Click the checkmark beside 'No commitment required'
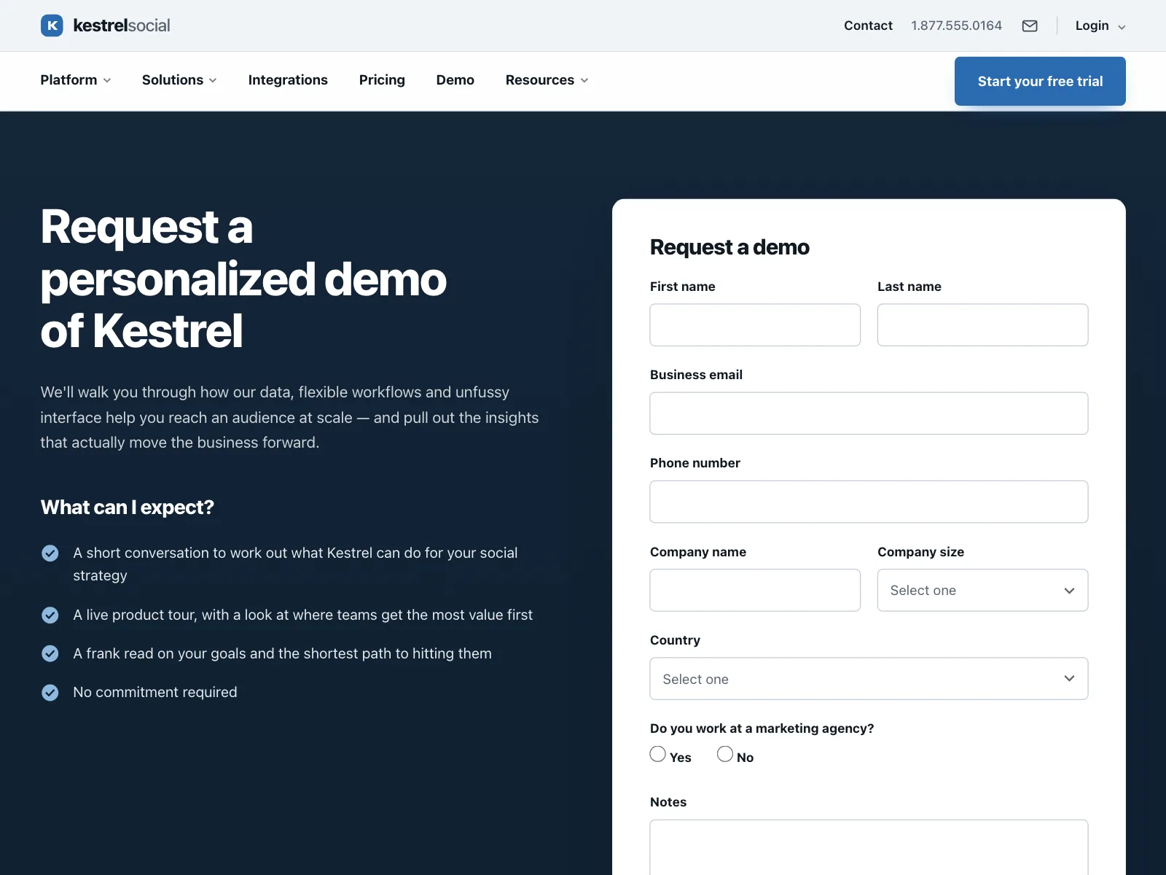The width and height of the screenshot is (1166, 875). click(50, 693)
